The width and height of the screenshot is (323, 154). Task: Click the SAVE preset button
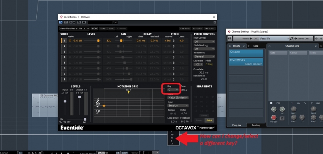[x=111, y=29]
